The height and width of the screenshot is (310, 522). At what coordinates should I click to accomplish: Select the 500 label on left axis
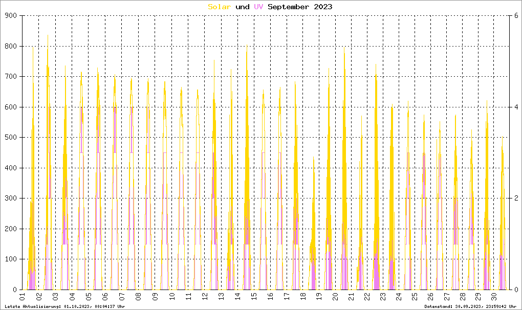pos(11,138)
